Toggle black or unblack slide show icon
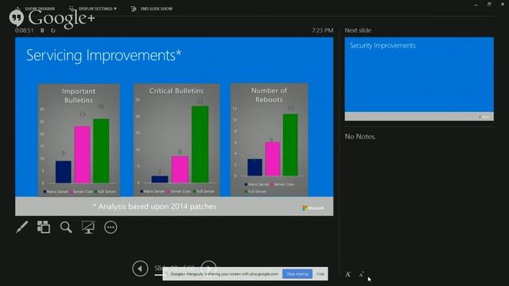Viewport: 509px width, 286px height. click(88, 227)
